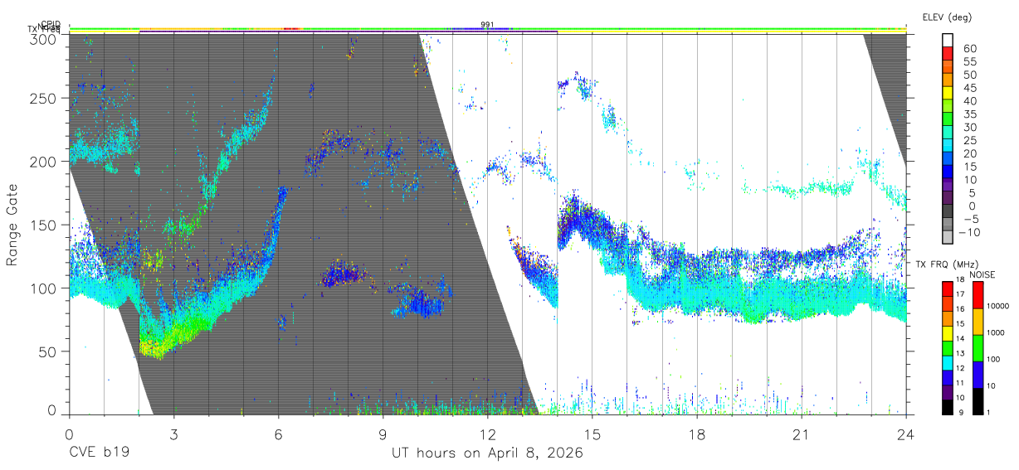Click the '10000' NOISE scale value
The image size is (1019, 470).
pyautogui.click(x=998, y=306)
